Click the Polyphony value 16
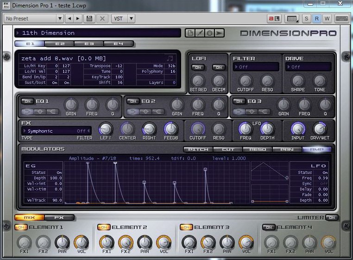 [173, 71]
